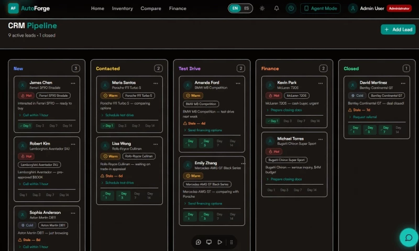Click the AutoForge AF logo icon
419x251 pixels.
pos(13,8)
